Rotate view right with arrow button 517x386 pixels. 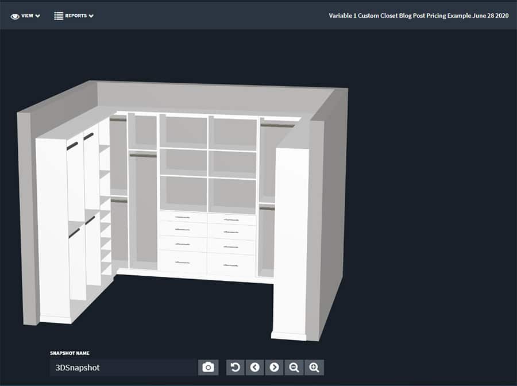tap(274, 367)
